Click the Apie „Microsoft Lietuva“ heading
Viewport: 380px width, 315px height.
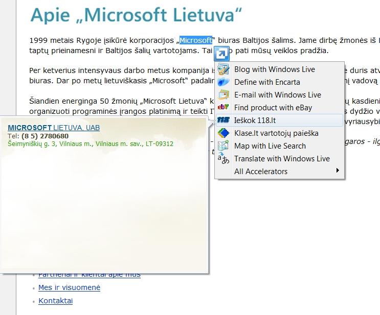point(136,15)
